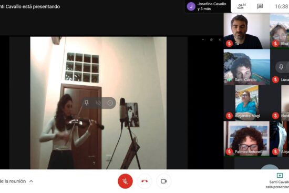This screenshot has width=289, height=193.
Task: Click the minus circle icon on presentation overlay
Action: click(x=110, y=103)
